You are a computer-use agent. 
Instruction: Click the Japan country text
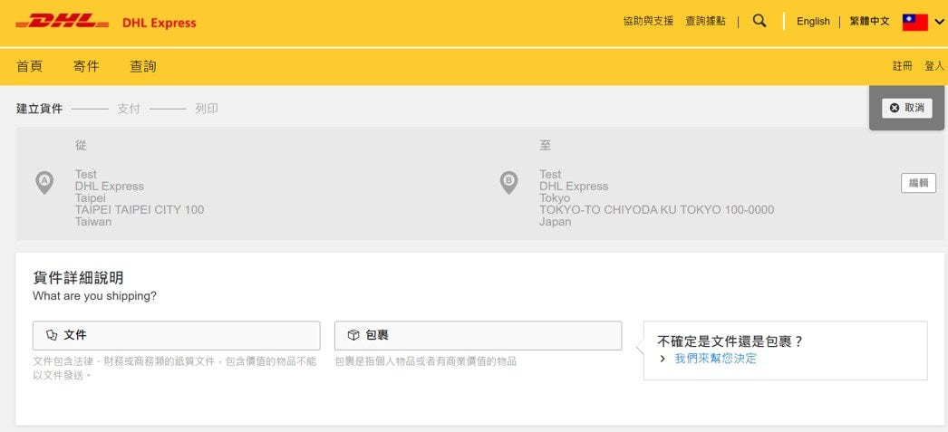point(555,222)
